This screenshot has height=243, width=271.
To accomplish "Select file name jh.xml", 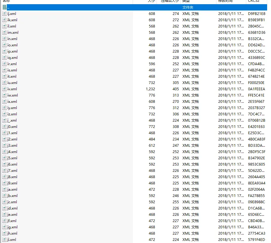I will point(12,233).
